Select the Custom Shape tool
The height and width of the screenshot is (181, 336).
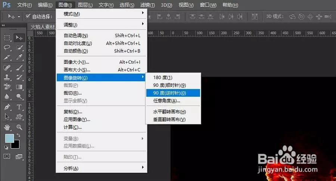[x=19, y=117]
